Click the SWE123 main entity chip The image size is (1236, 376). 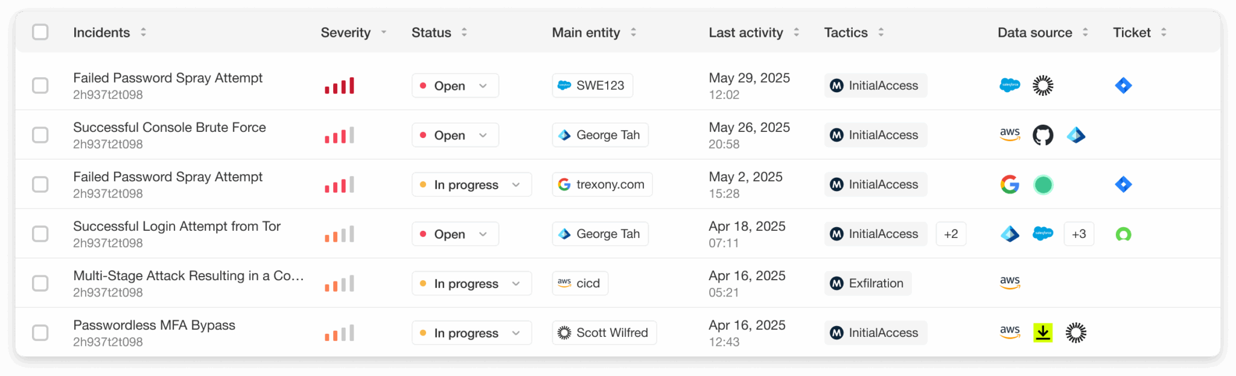pyautogui.click(x=592, y=86)
